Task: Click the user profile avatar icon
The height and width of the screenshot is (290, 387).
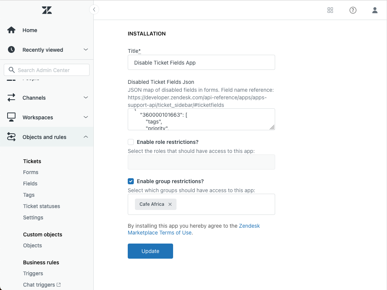Action: pyautogui.click(x=375, y=10)
